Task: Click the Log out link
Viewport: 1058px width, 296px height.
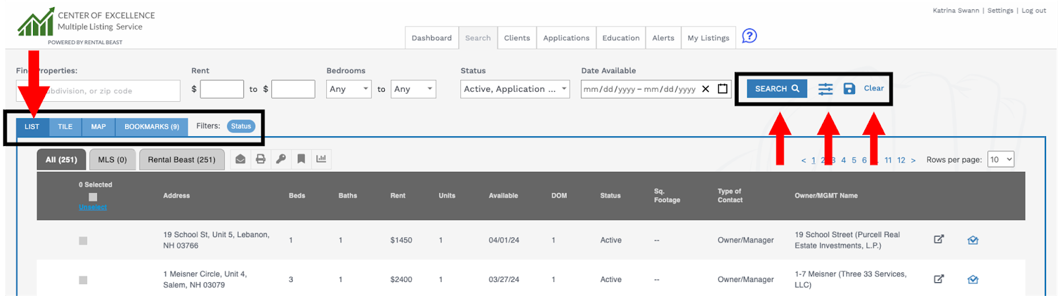Action: coord(1034,11)
